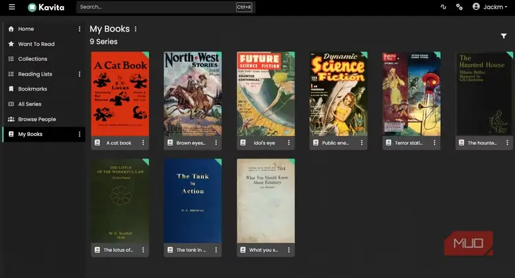The image size is (515, 278).
Task: Click the Bookmarks ribbon icon
Action: coord(11,89)
